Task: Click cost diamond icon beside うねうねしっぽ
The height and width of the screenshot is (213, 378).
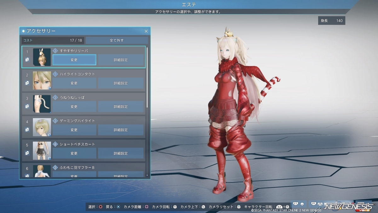Action: click(x=55, y=97)
